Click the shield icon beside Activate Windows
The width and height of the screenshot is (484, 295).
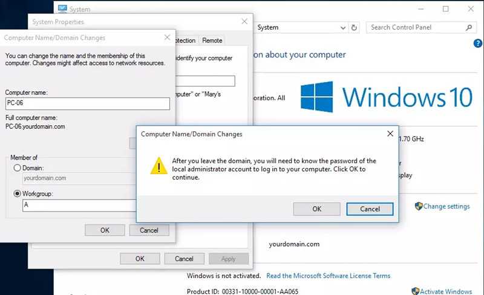[x=416, y=291]
